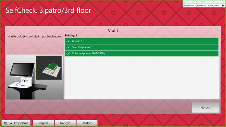Click Stop Record in Steps Recorder

tap(201, 6)
